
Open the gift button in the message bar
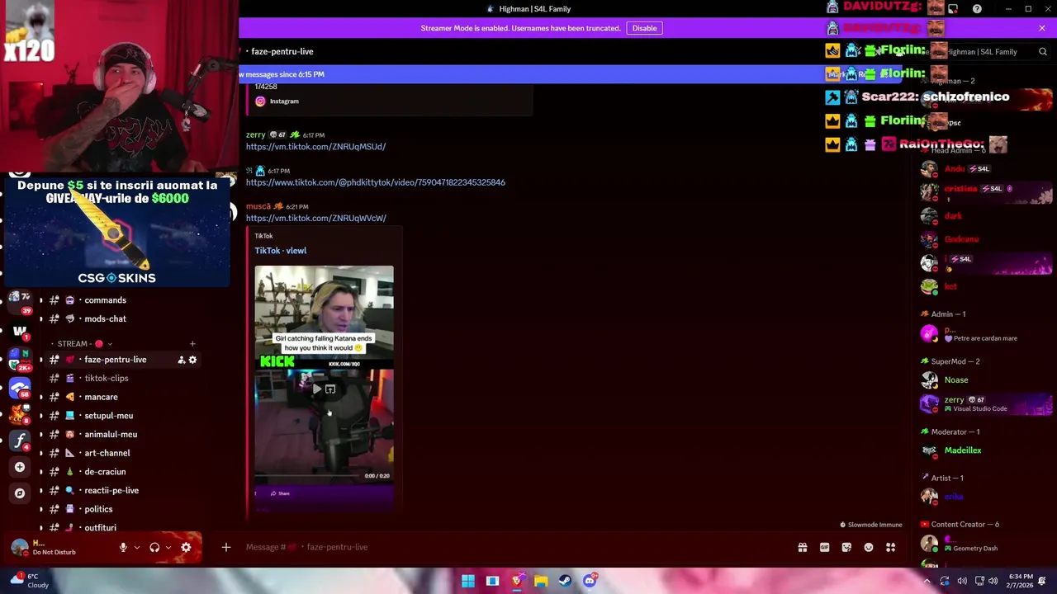802,547
